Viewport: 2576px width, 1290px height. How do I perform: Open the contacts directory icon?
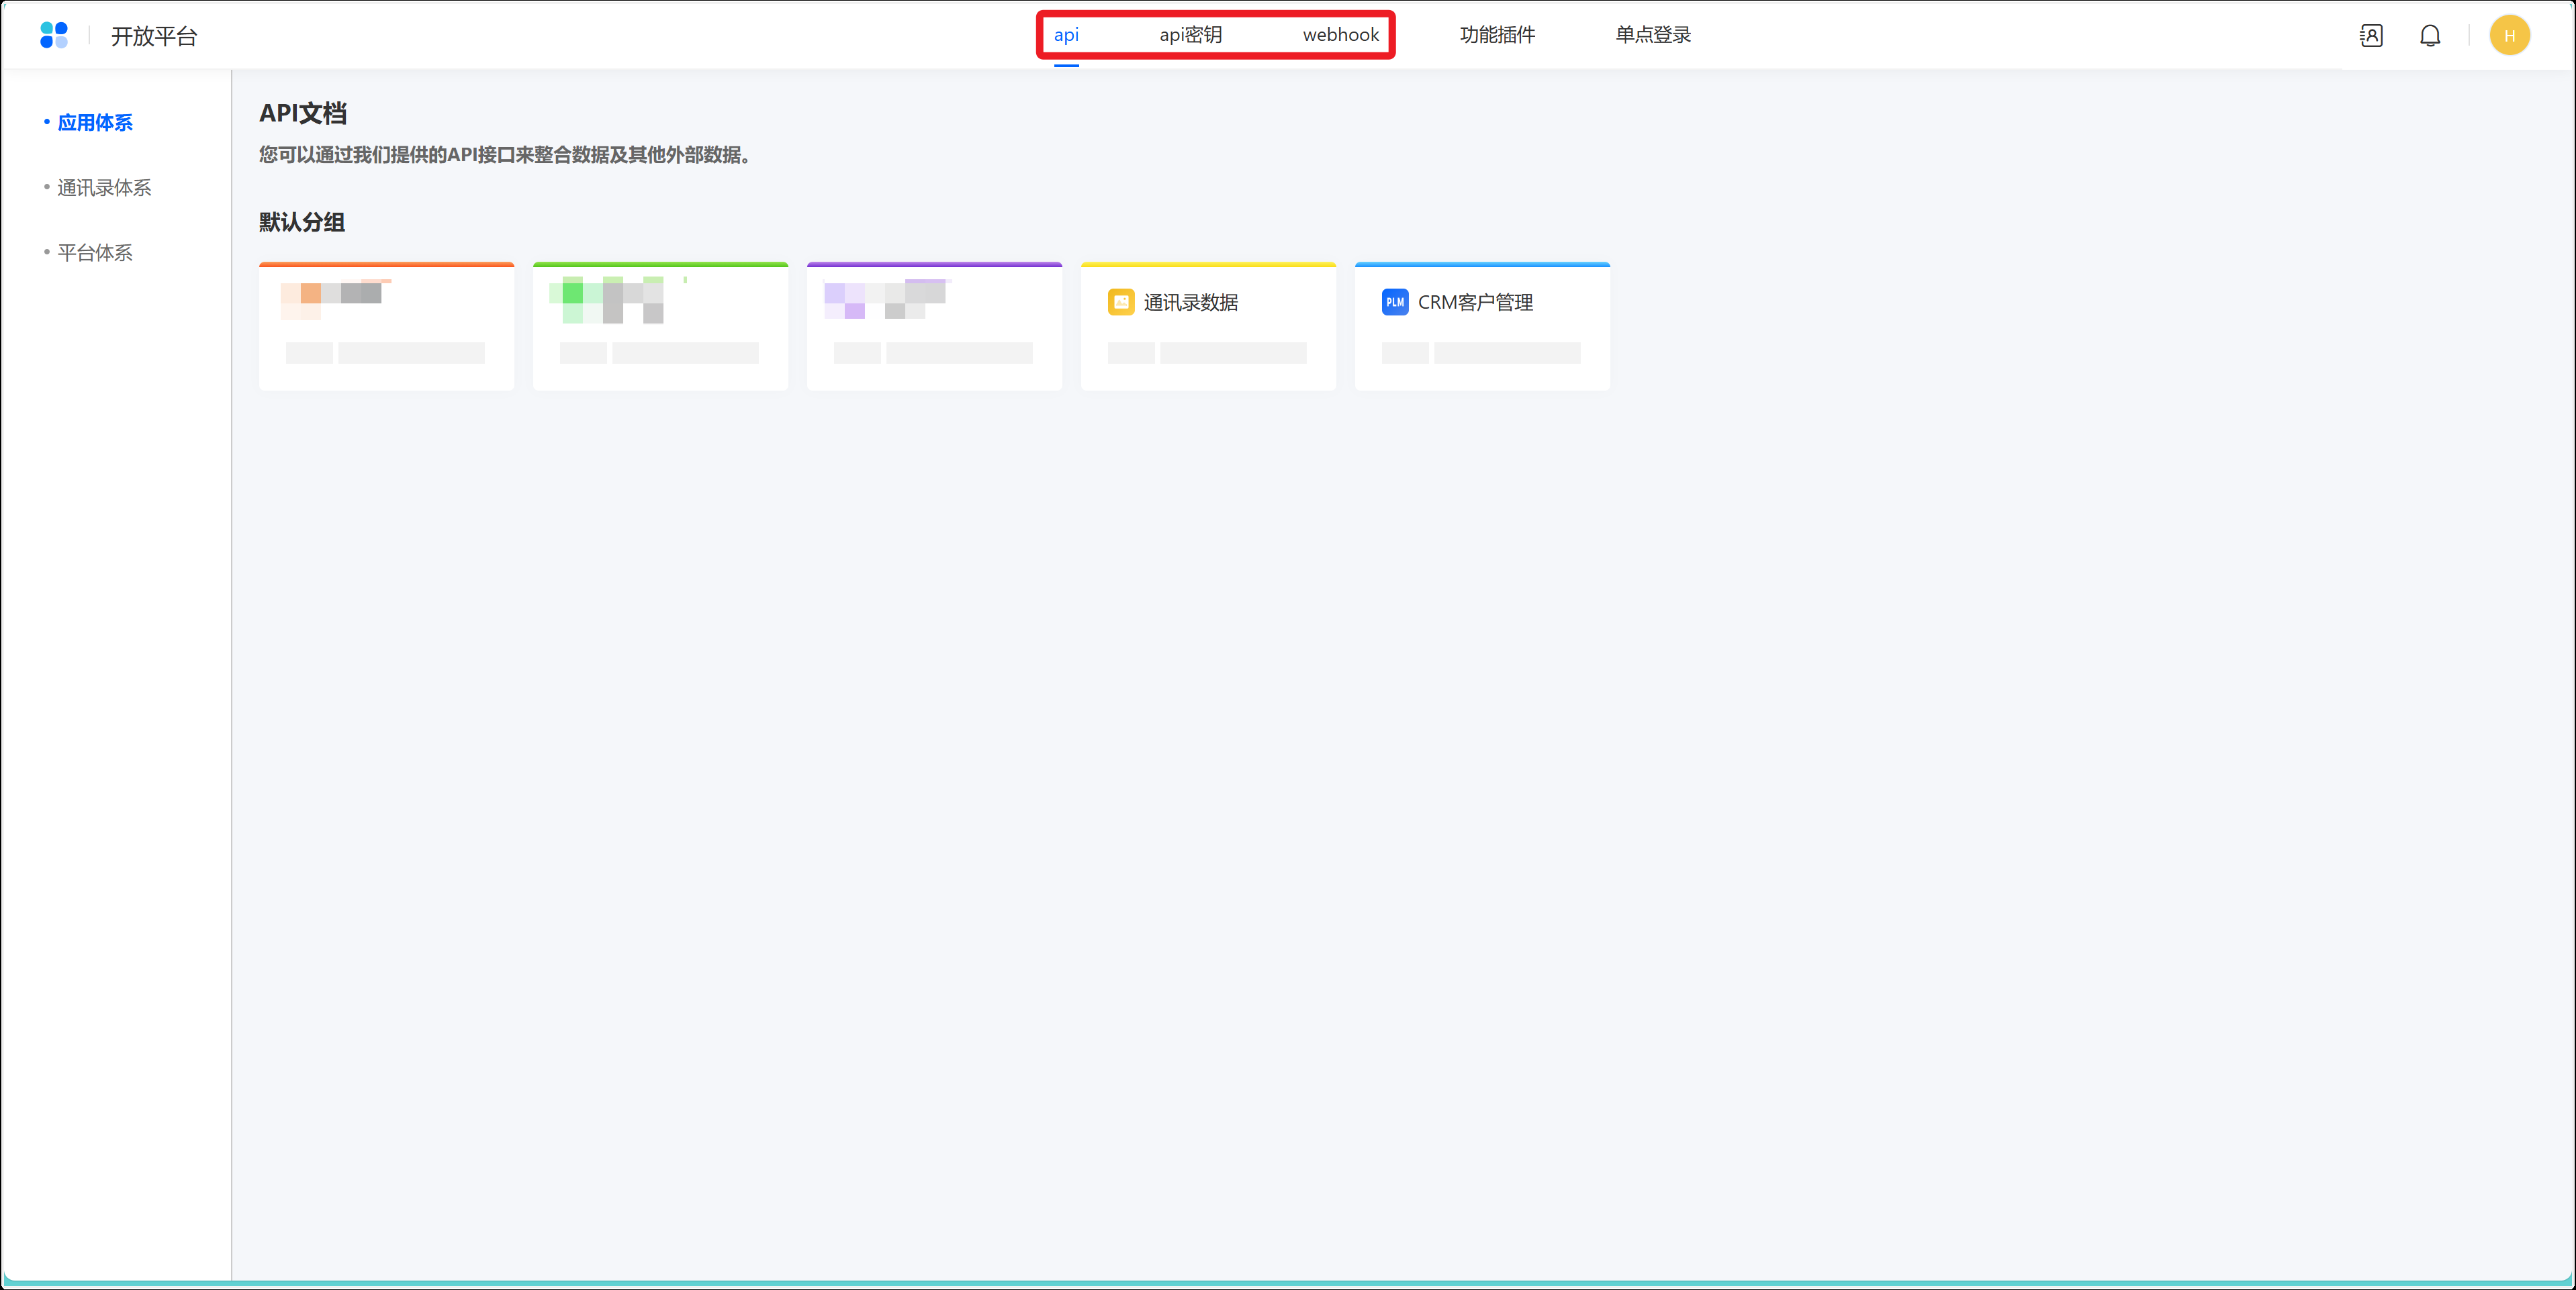click(x=2371, y=36)
